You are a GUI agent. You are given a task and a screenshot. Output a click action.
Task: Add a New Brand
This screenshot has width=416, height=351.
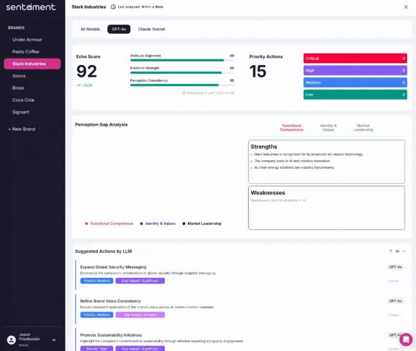point(22,129)
